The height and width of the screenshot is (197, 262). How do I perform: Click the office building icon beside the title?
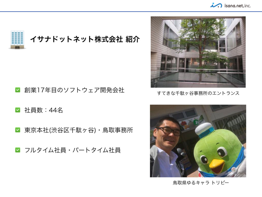tap(17, 40)
